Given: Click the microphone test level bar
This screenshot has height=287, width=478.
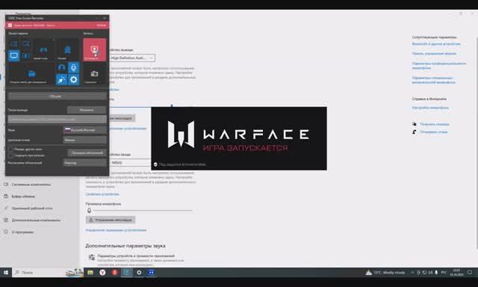Looking at the screenshot, I should pyautogui.click(x=143, y=211).
